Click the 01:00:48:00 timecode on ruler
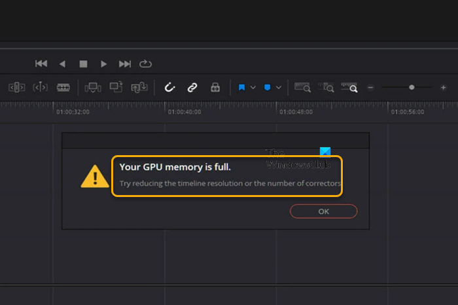The height and width of the screenshot is (305, 458). 296,112
